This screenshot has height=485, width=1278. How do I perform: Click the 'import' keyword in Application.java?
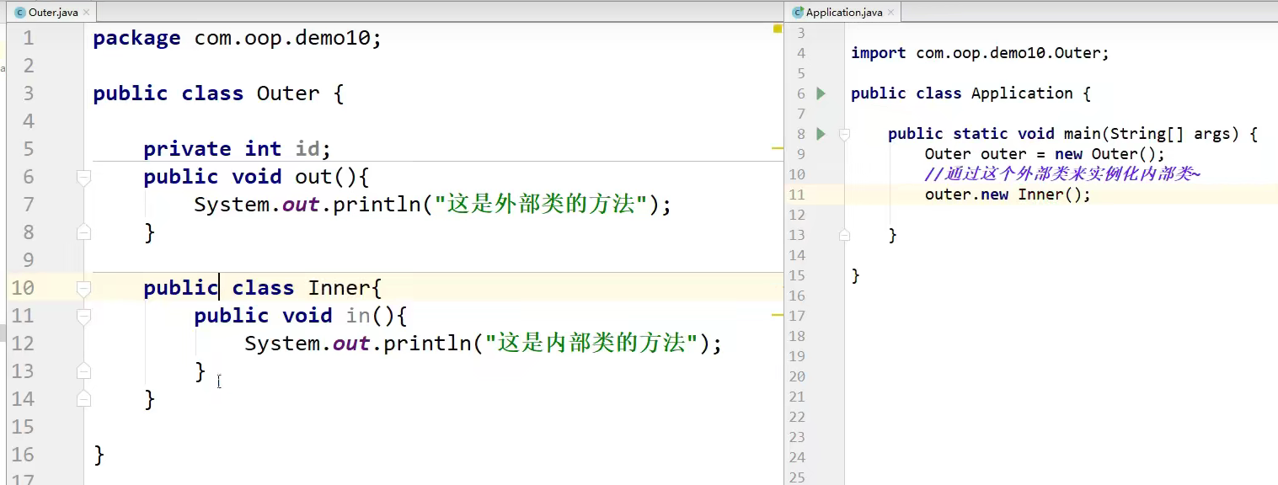(x=879, y=53)
